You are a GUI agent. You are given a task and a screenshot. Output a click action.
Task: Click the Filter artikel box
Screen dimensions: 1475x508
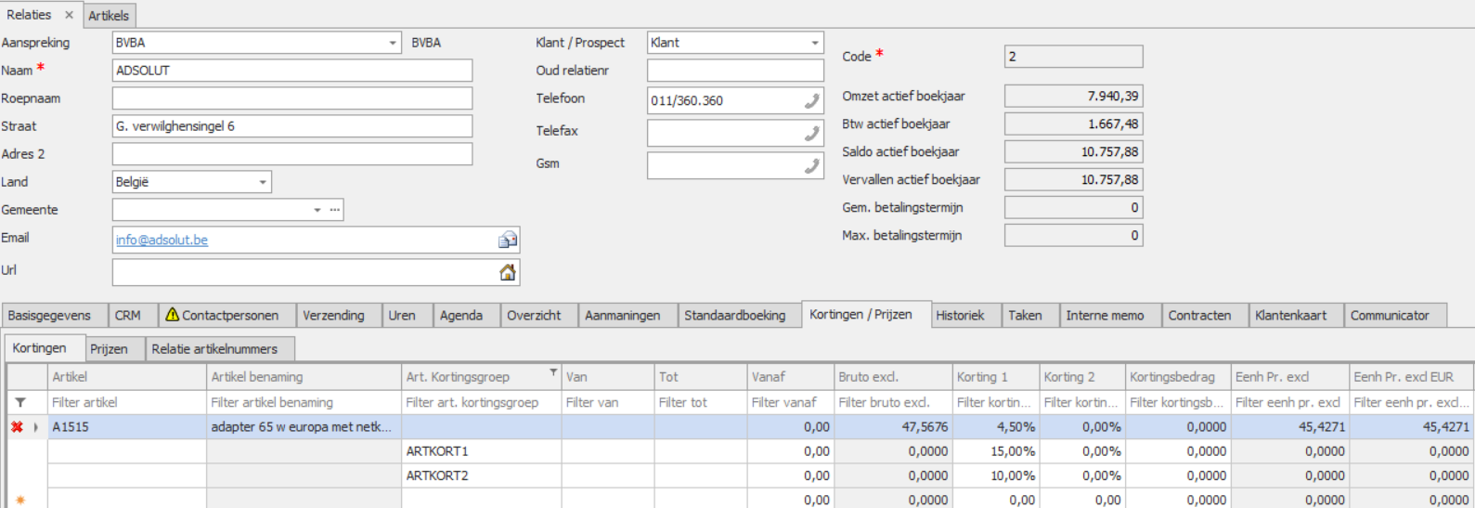click(x=127, y=403)
